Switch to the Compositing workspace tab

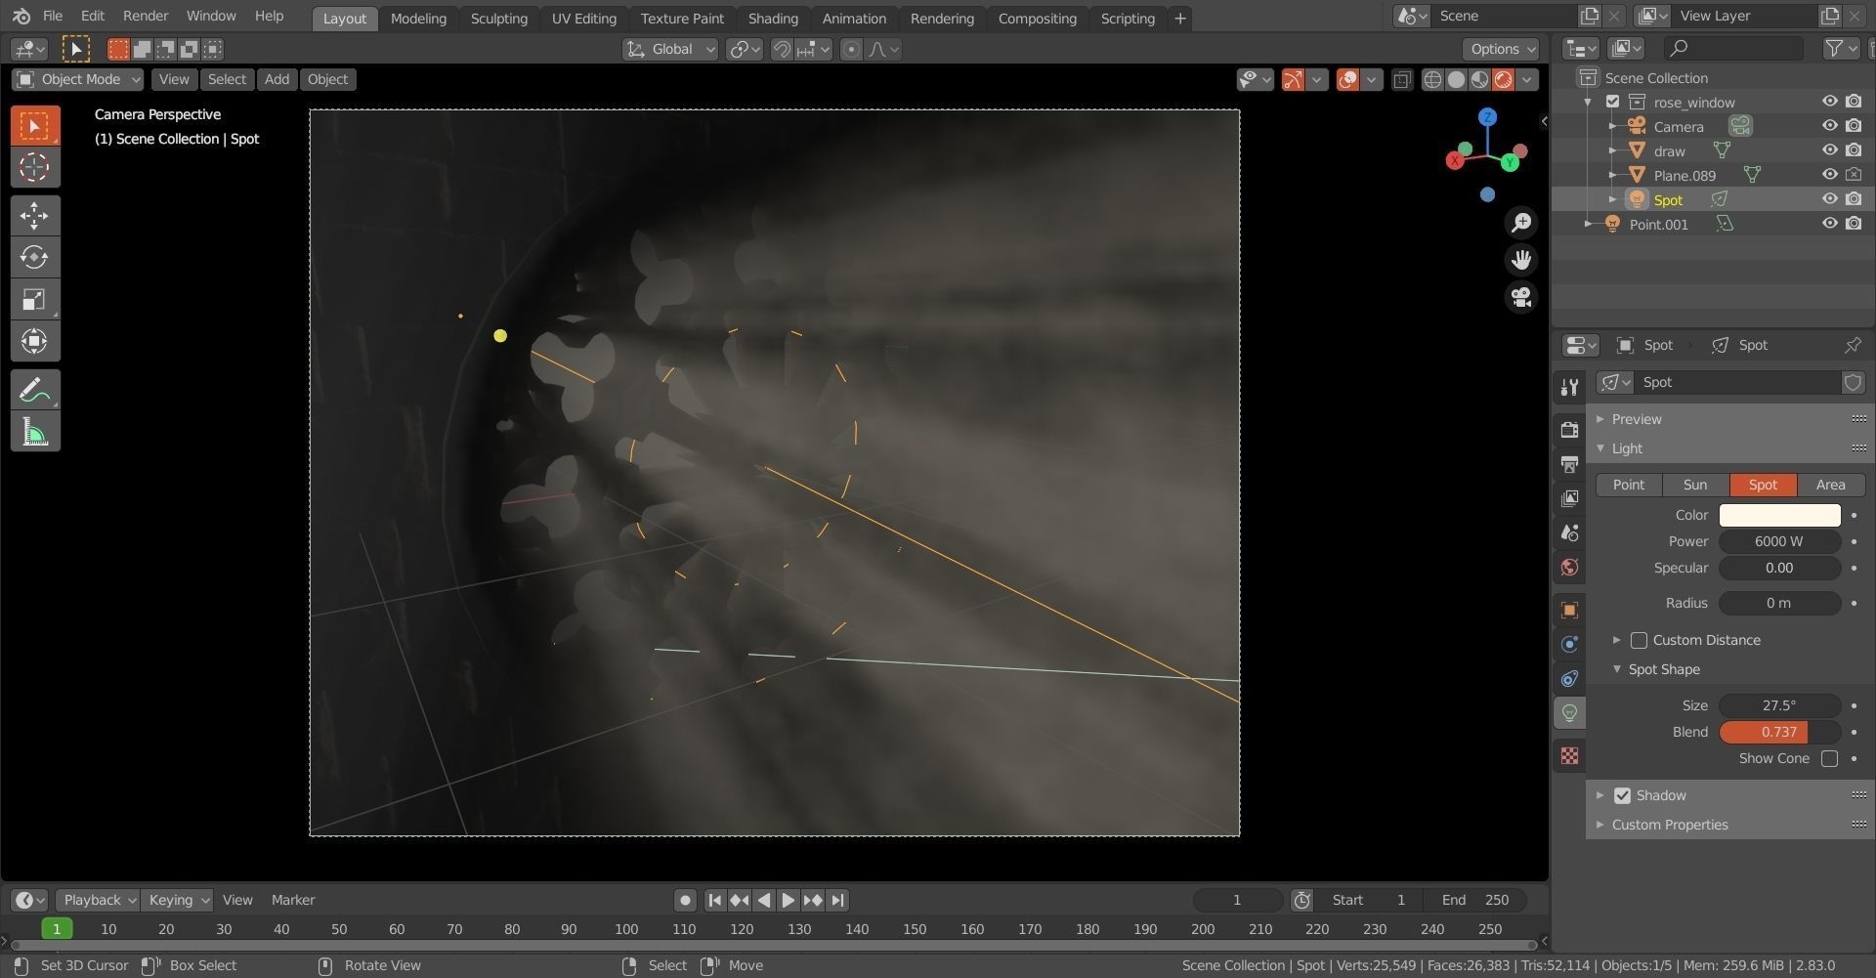[1037, 18]
